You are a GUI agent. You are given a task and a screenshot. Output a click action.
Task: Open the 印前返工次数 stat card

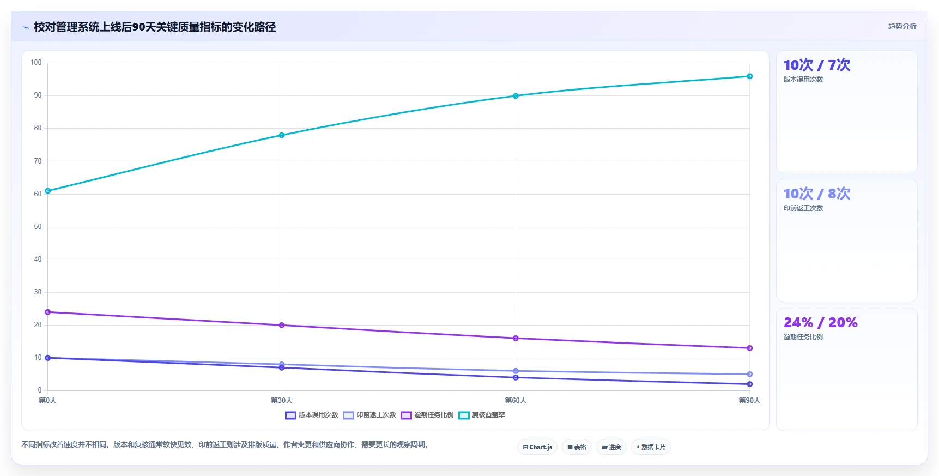pyautogui.click(x=846, y=240)
